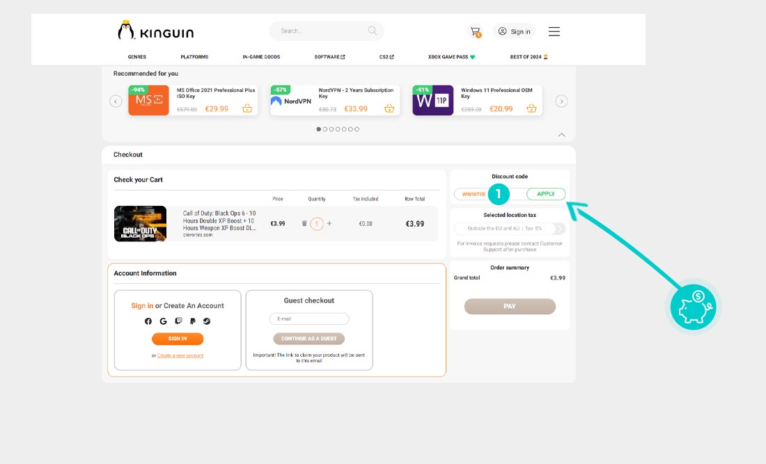
Task: Add NordVPN subscription to basket
Action: coord(389,109)
